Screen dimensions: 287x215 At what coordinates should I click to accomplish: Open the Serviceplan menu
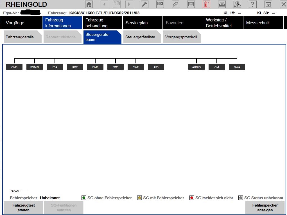click(143, 23)
